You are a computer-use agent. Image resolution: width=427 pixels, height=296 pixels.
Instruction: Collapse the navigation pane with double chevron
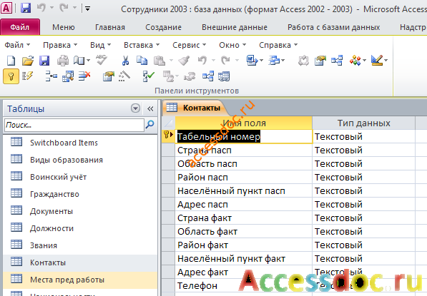tap(150, 108)
